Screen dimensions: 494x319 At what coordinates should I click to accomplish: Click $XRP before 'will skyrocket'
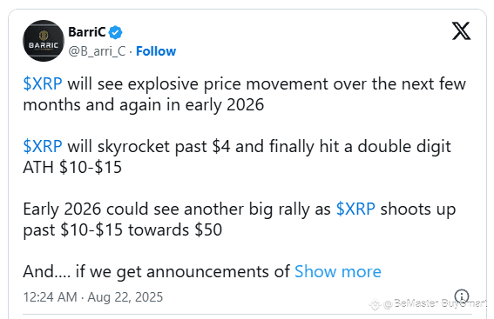pos(43,147)
